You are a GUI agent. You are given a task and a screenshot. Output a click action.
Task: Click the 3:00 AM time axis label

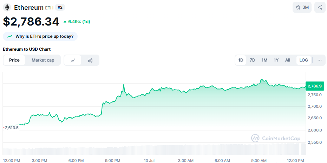(x=185, y=161)
